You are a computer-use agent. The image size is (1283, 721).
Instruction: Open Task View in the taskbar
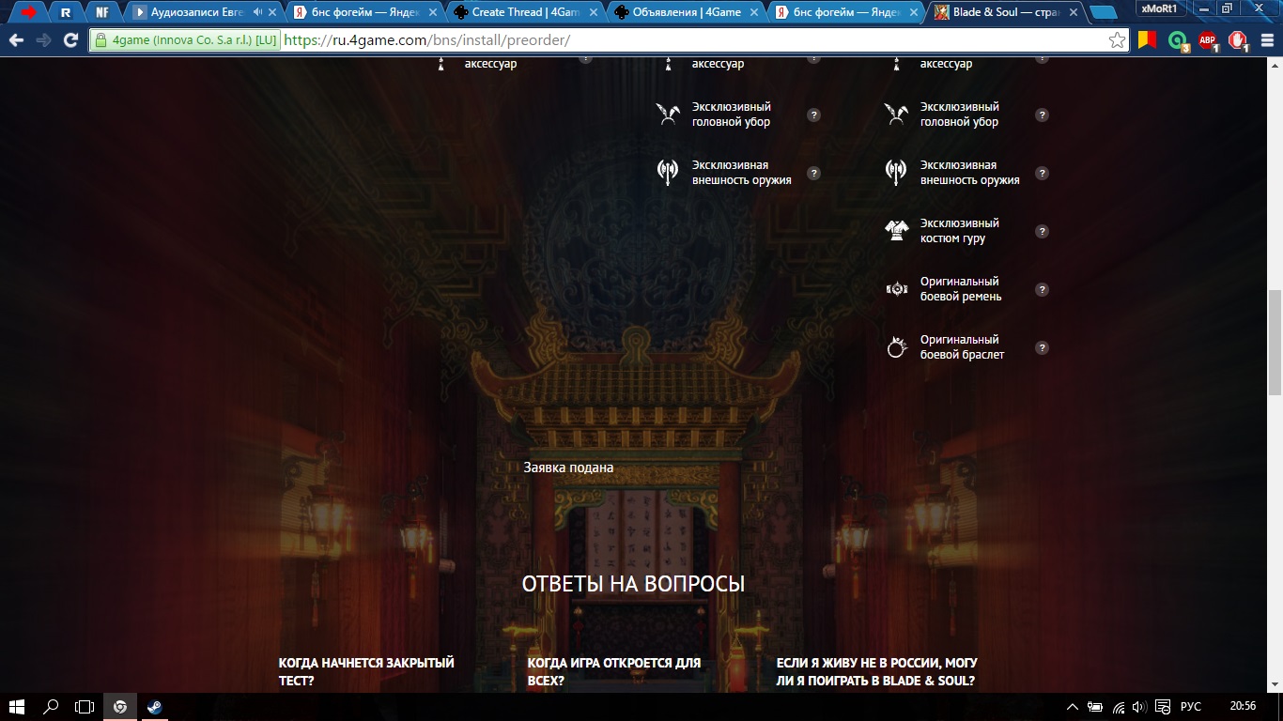point(85,707)
